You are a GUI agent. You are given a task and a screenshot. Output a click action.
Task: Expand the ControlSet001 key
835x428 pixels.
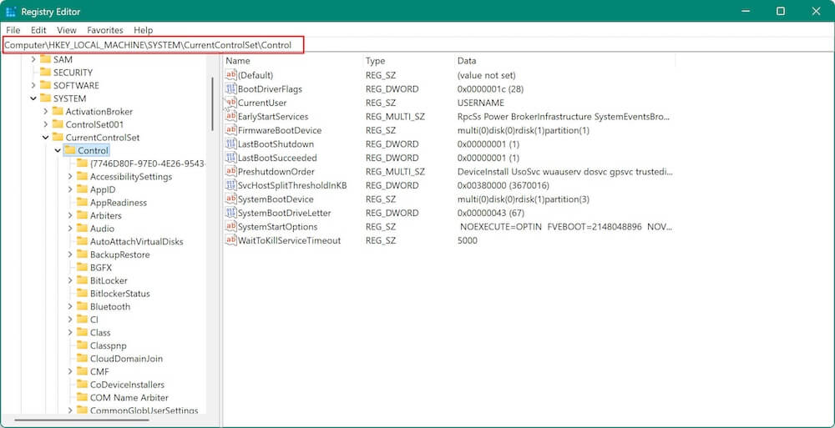click(x=46, y=125)
